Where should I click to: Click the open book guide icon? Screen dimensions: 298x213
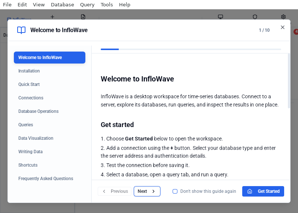(x=21, y=30)
